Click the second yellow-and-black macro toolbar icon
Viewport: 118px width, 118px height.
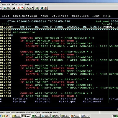point(32,8)
